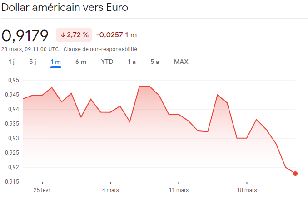This screenshot has width=308, height=198.
Task: Click the 18 mars date axis label
Action: click(x=247, y=190)
